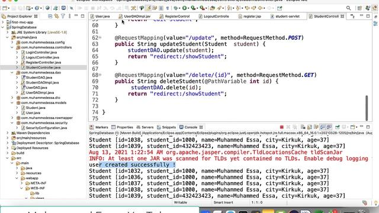Terminate the console with the red stop icon
This screenshot has width=379, height=213.
click(282, 127)
